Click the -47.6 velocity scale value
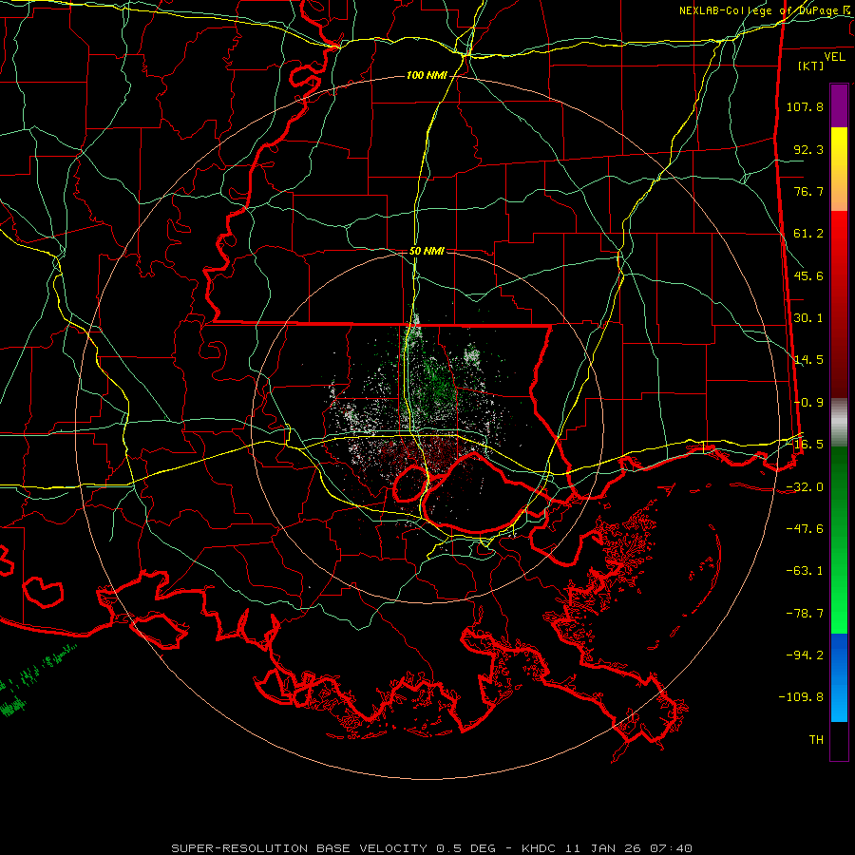Screen dimensions: 855x855 (805, 529)
